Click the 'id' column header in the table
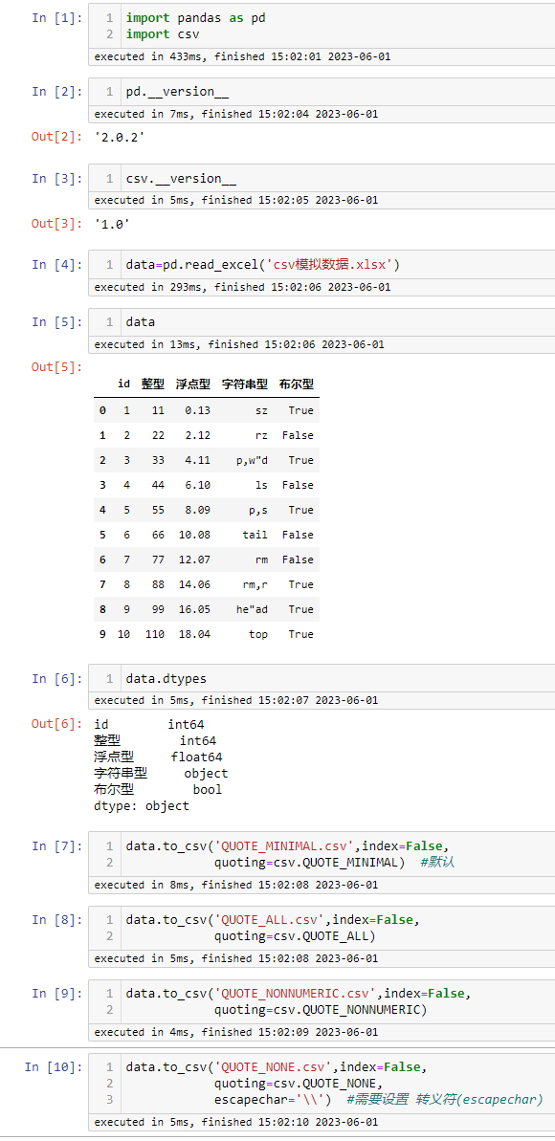This screenshot has width=555, height=1141. pos(123,384)
